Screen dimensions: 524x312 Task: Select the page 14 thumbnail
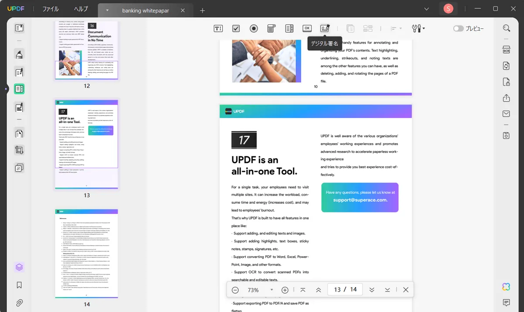point(87,254)
